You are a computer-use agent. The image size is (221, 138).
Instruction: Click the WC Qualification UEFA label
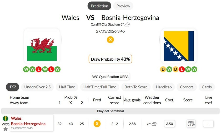click(110, 77)
